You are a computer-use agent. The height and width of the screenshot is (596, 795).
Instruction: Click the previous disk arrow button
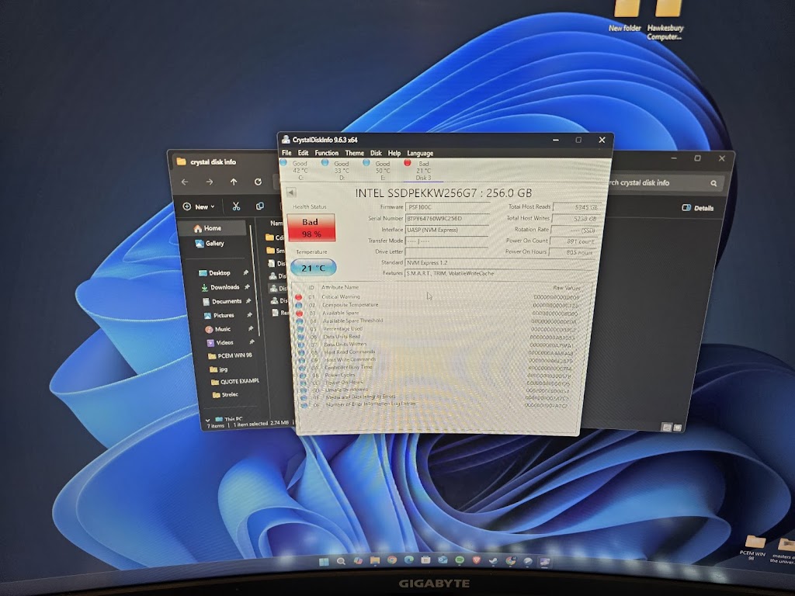(292, 192)
